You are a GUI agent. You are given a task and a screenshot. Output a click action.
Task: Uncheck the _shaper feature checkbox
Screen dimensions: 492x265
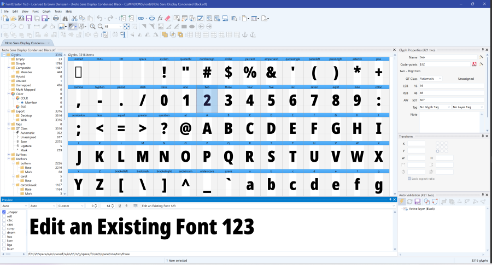(x=4, y=212)
